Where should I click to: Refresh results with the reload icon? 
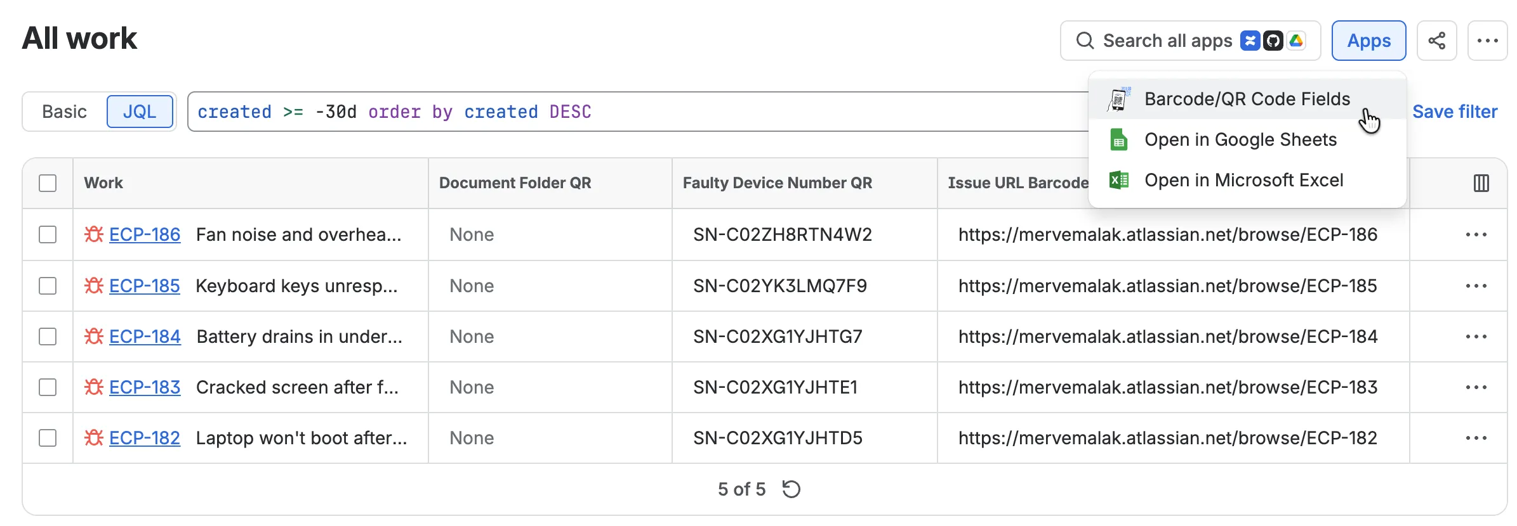(791, 489)
